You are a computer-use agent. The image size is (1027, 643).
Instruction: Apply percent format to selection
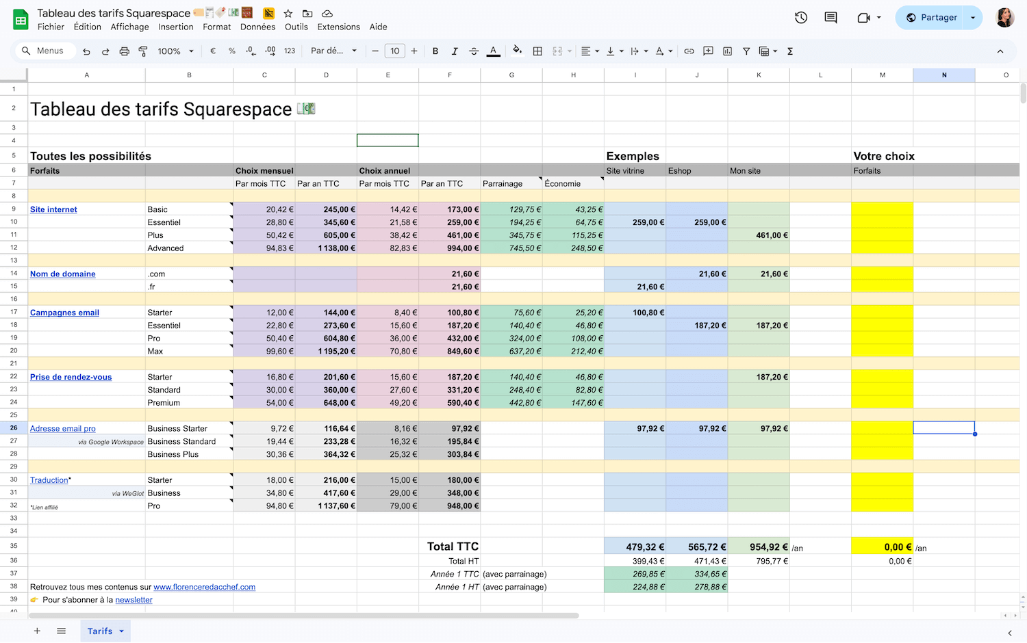231,51
